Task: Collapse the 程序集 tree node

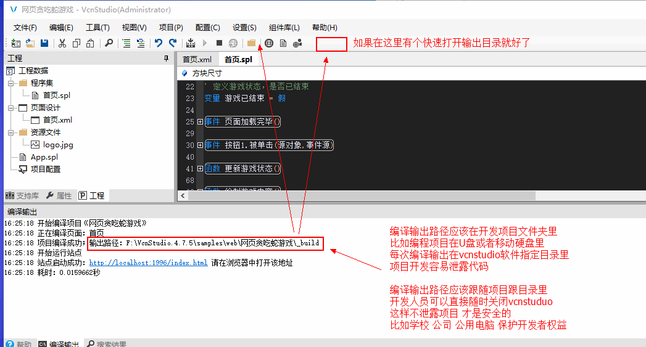Action: coord(10,83)
